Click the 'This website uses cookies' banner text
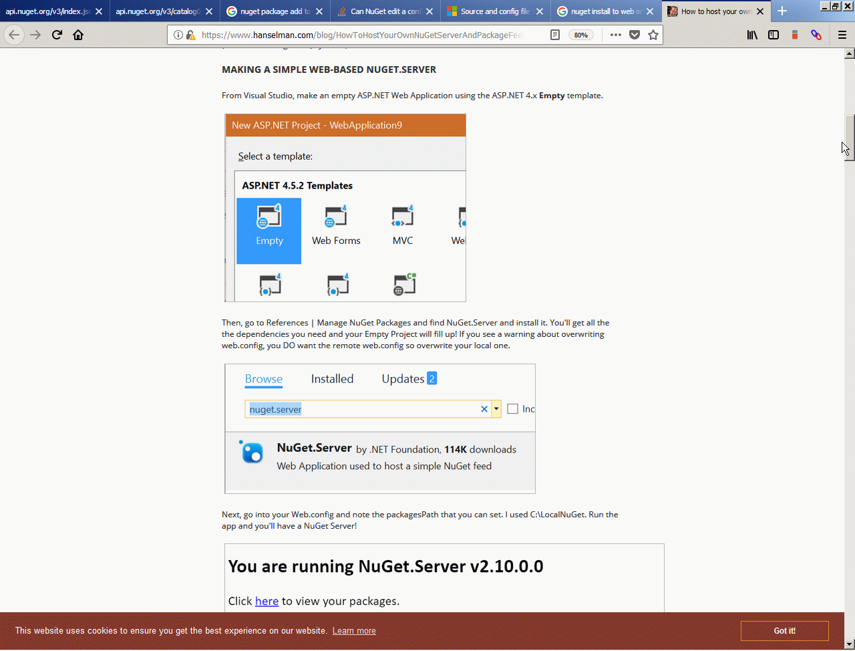Viewport: 855px width, 651px height. (171, 631)
